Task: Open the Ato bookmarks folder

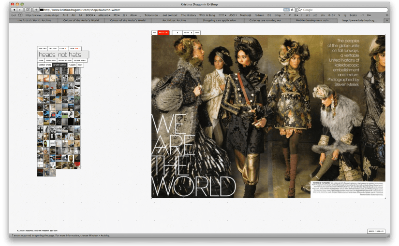Action: point(133,15)
